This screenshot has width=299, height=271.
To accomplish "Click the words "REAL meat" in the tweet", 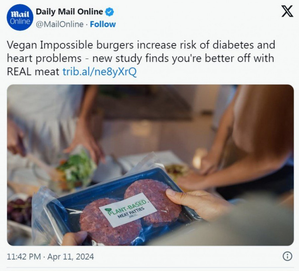I will (x=33, y=72).
